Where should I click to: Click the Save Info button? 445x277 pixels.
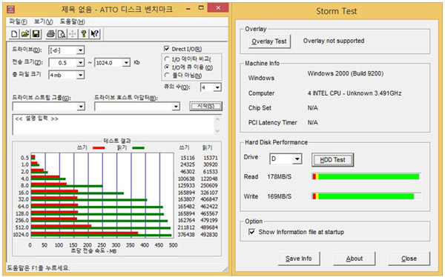pyautogui.click(x=299, y=258)
